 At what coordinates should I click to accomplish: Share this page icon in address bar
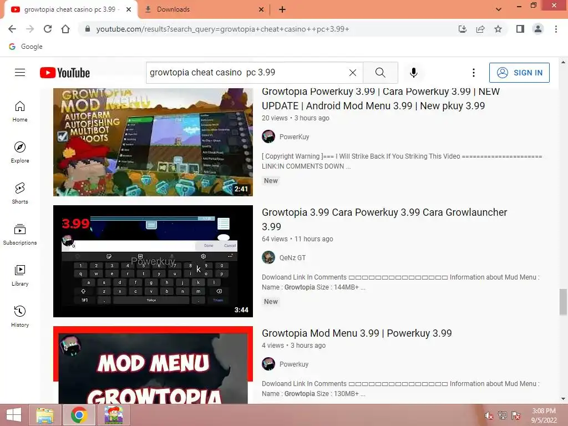[x=480, y=29]
